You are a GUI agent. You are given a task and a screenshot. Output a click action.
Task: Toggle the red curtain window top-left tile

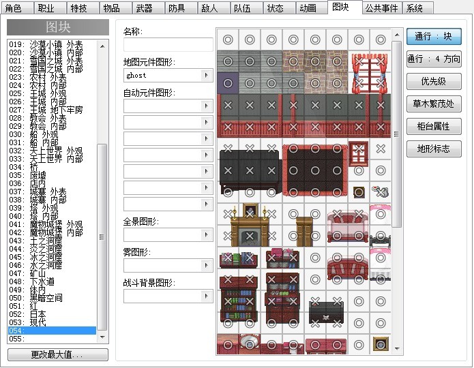[359, 61]
